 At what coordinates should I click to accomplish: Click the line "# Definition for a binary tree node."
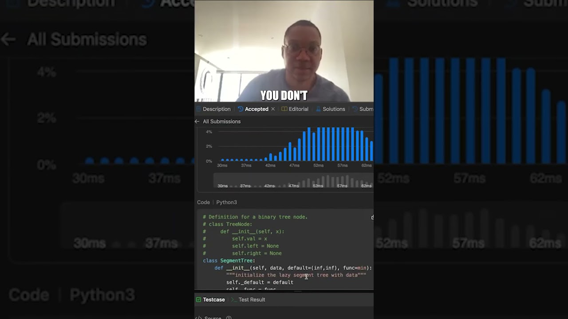pos(255,217)
